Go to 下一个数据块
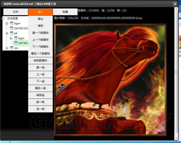Image resolution: width=181 pixels, height=143 pixels. (x=40, y=46)
